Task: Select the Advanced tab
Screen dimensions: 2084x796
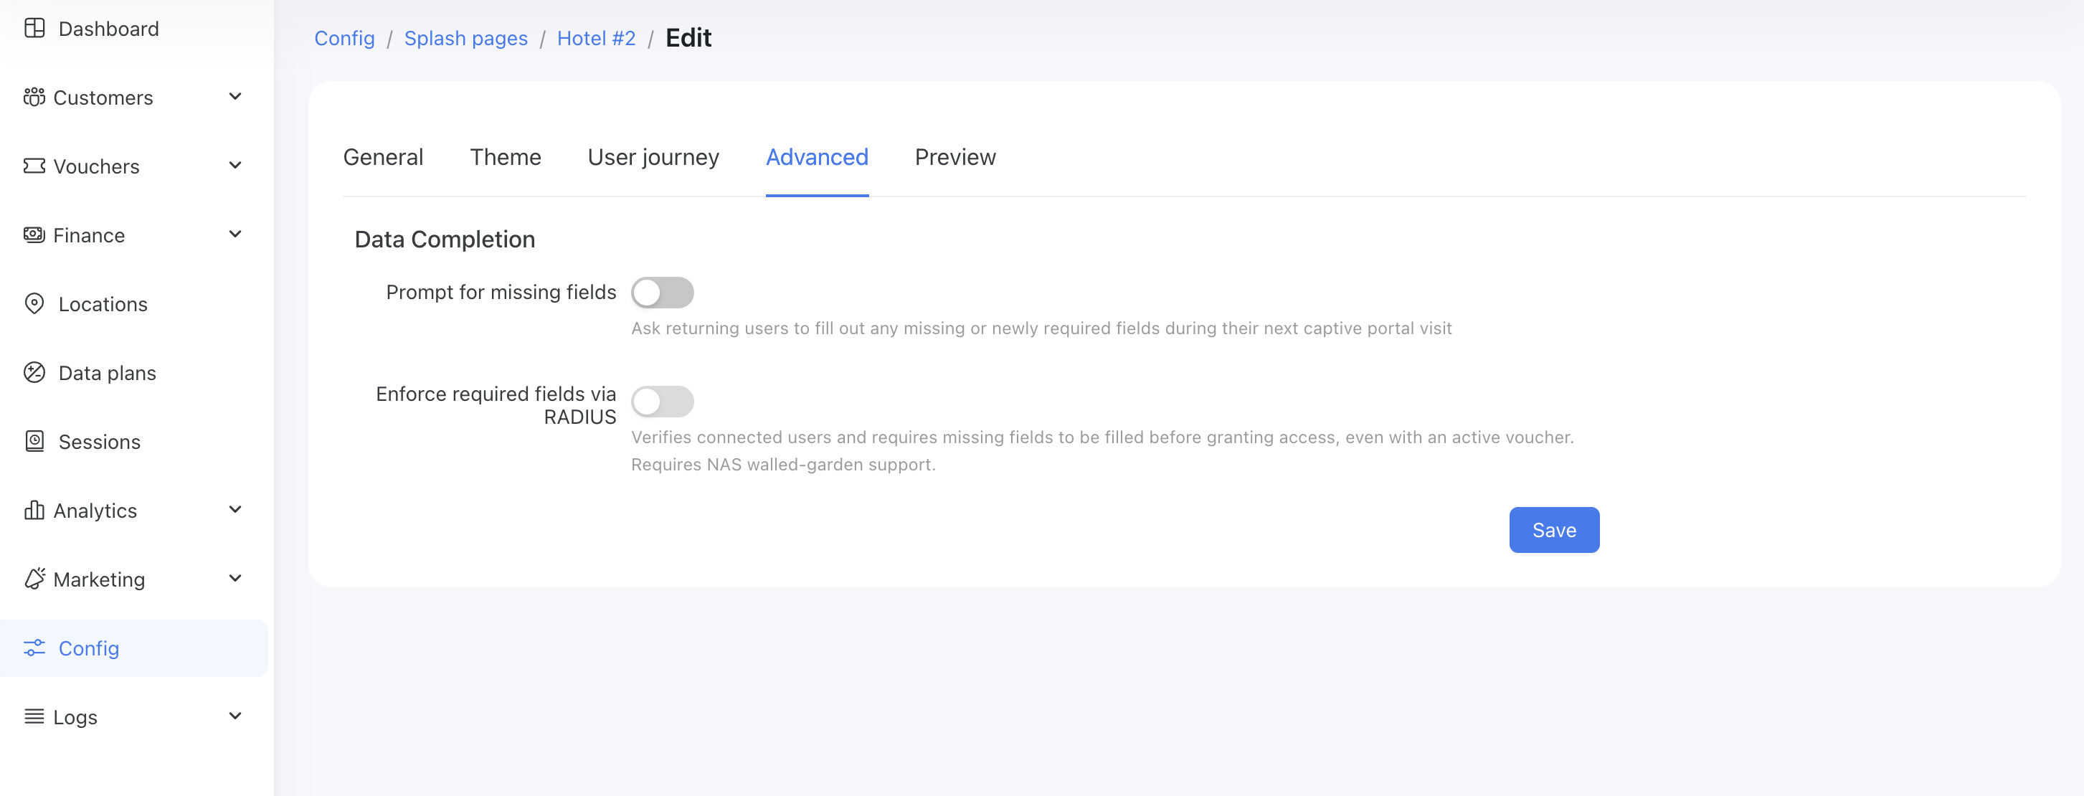Action: [817, 157]
